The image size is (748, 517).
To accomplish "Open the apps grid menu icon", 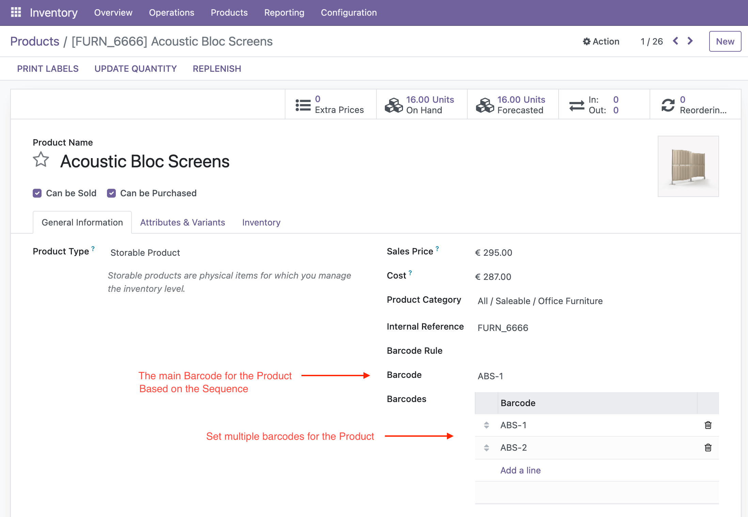I will point(16,12).
